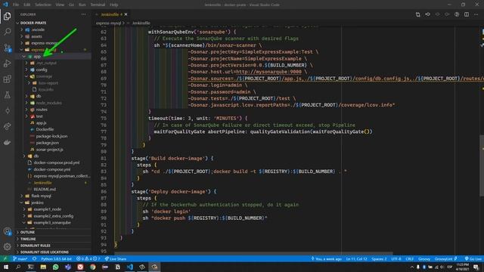Screen dimensions: 484x272
Task: Expand the SONARLINT RULES section
Action: [x=36, y=246]
